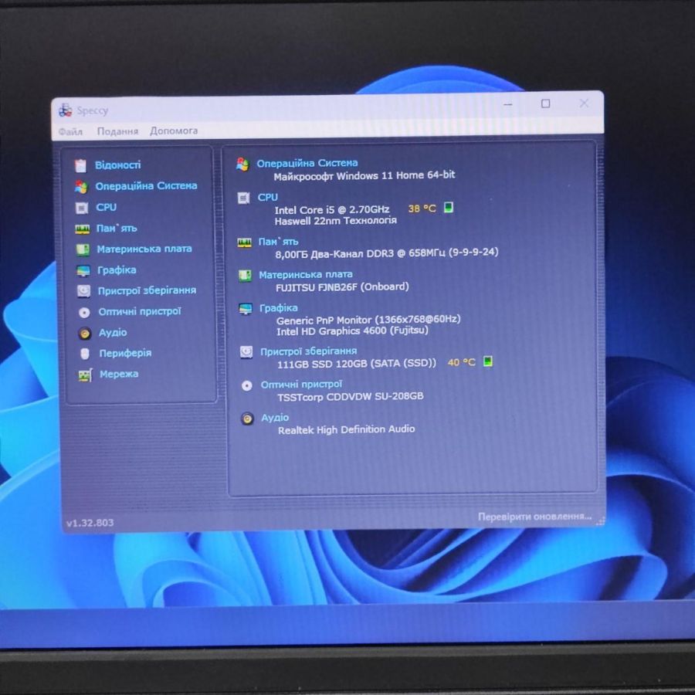Open the Файл menu

(70, 131)
